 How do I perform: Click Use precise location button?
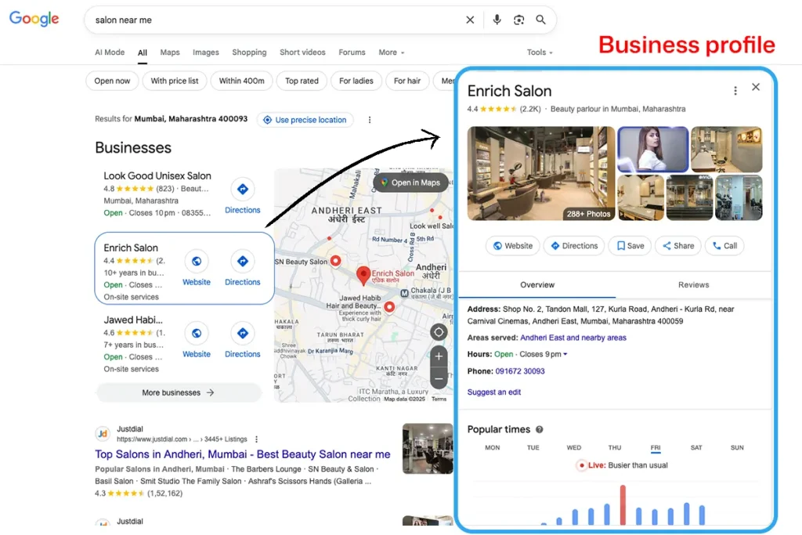pyautogui.click(x=305, y=120)
